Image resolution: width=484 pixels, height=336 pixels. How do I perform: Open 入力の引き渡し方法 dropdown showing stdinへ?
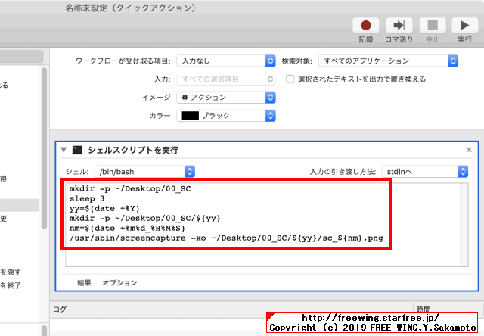tap(425, 171)
